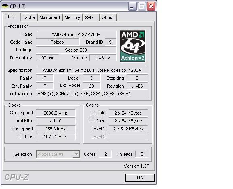
Task: Click the Ext. Model value 23
Action: (x=91, y=86)
